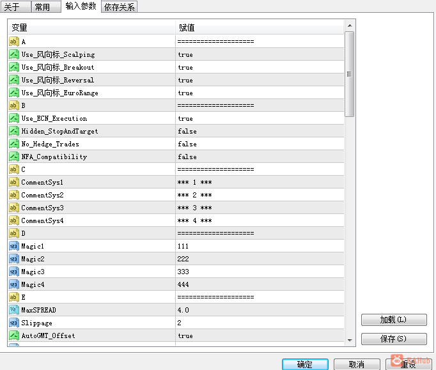This screenshot has width=436, height=370.
Task: Click the 变量 column header
Action: tap(92, 27)
